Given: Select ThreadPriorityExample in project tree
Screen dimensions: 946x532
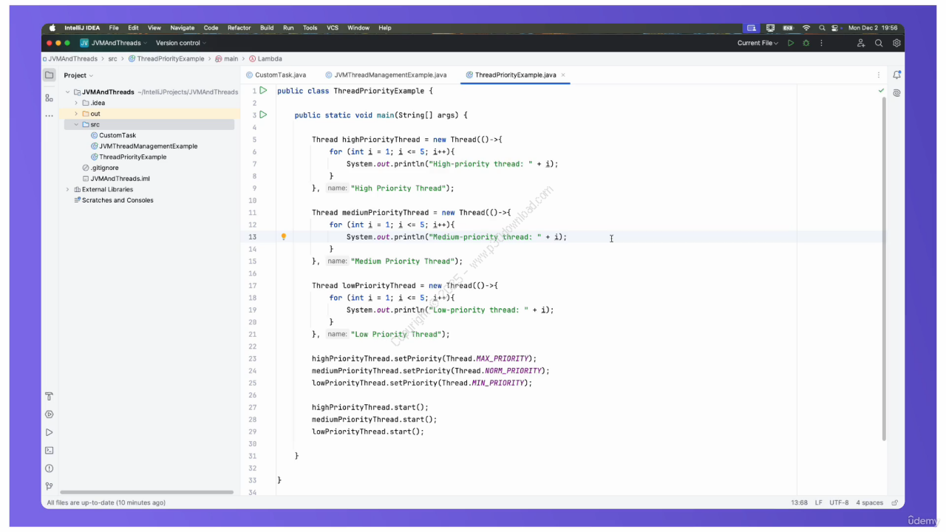Looking at the screenshot, I should click(x=128, y=157).
